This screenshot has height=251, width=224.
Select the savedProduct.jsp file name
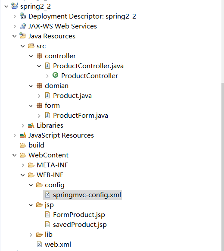(80, 225)
